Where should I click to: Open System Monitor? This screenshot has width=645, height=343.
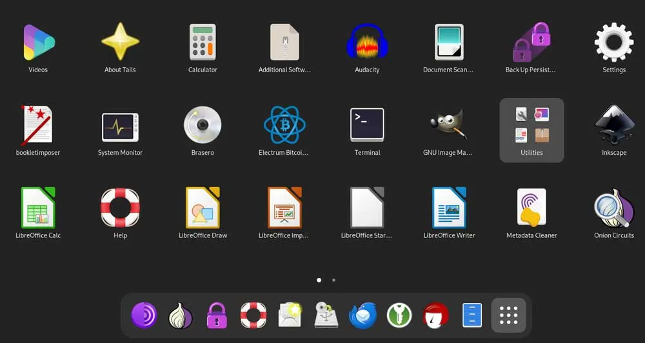120,128
